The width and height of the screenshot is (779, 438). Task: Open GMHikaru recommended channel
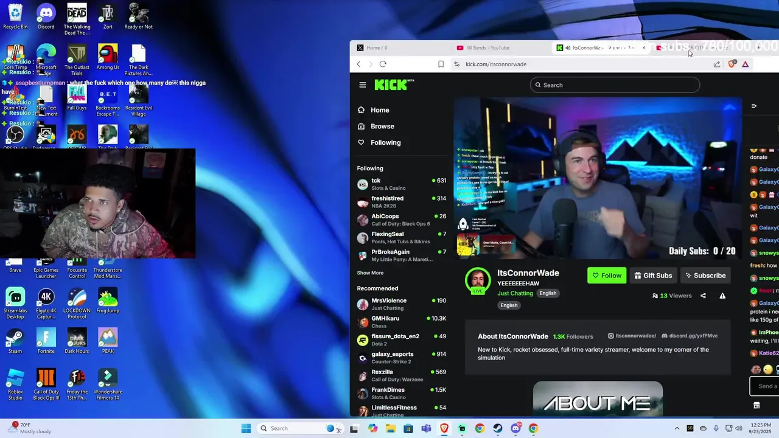[x=402, y=322]
